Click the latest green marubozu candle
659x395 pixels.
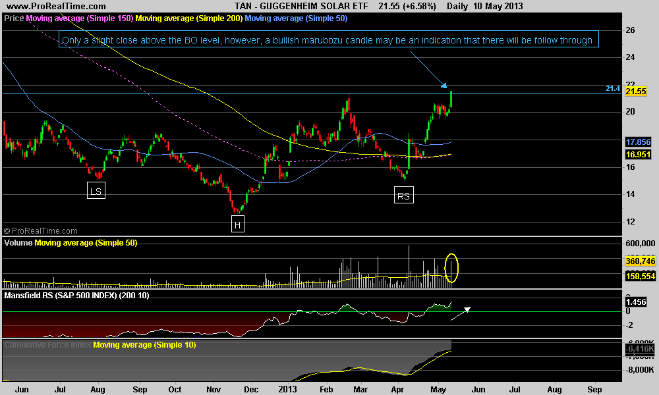click(451, 99)
